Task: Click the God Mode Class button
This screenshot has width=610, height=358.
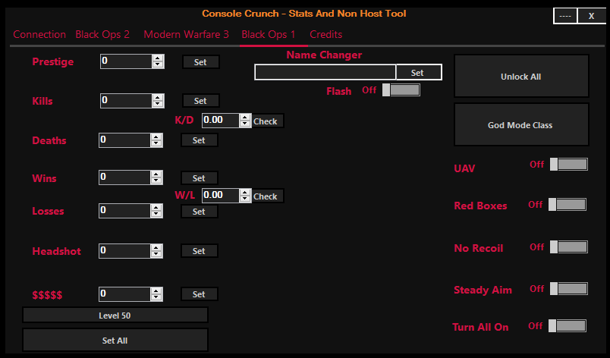Action: click(x=521, y=125)
